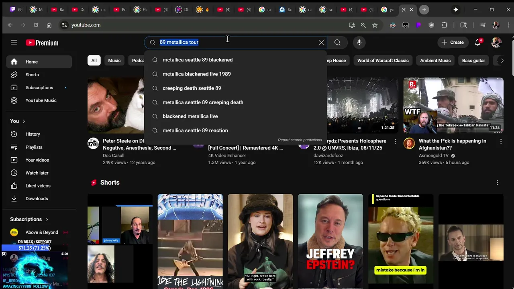Click the glasses-face extension icon
The image size is (514, 289).
coord(393,25)
